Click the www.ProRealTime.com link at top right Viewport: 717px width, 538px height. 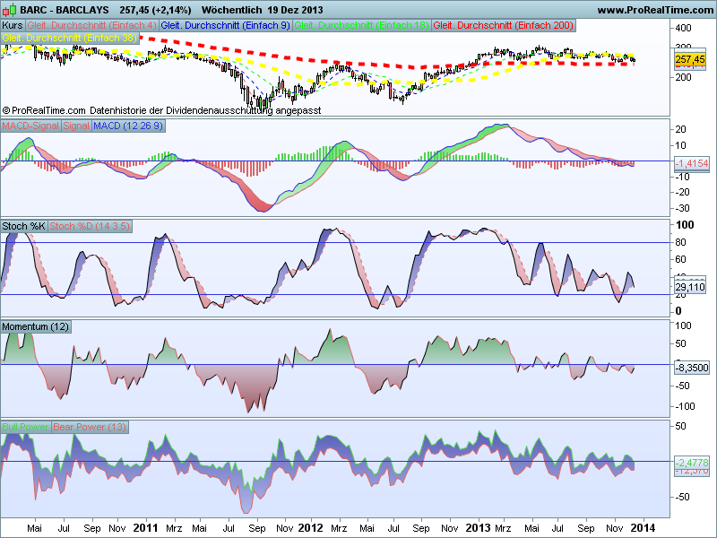click(x=656, y=10)
